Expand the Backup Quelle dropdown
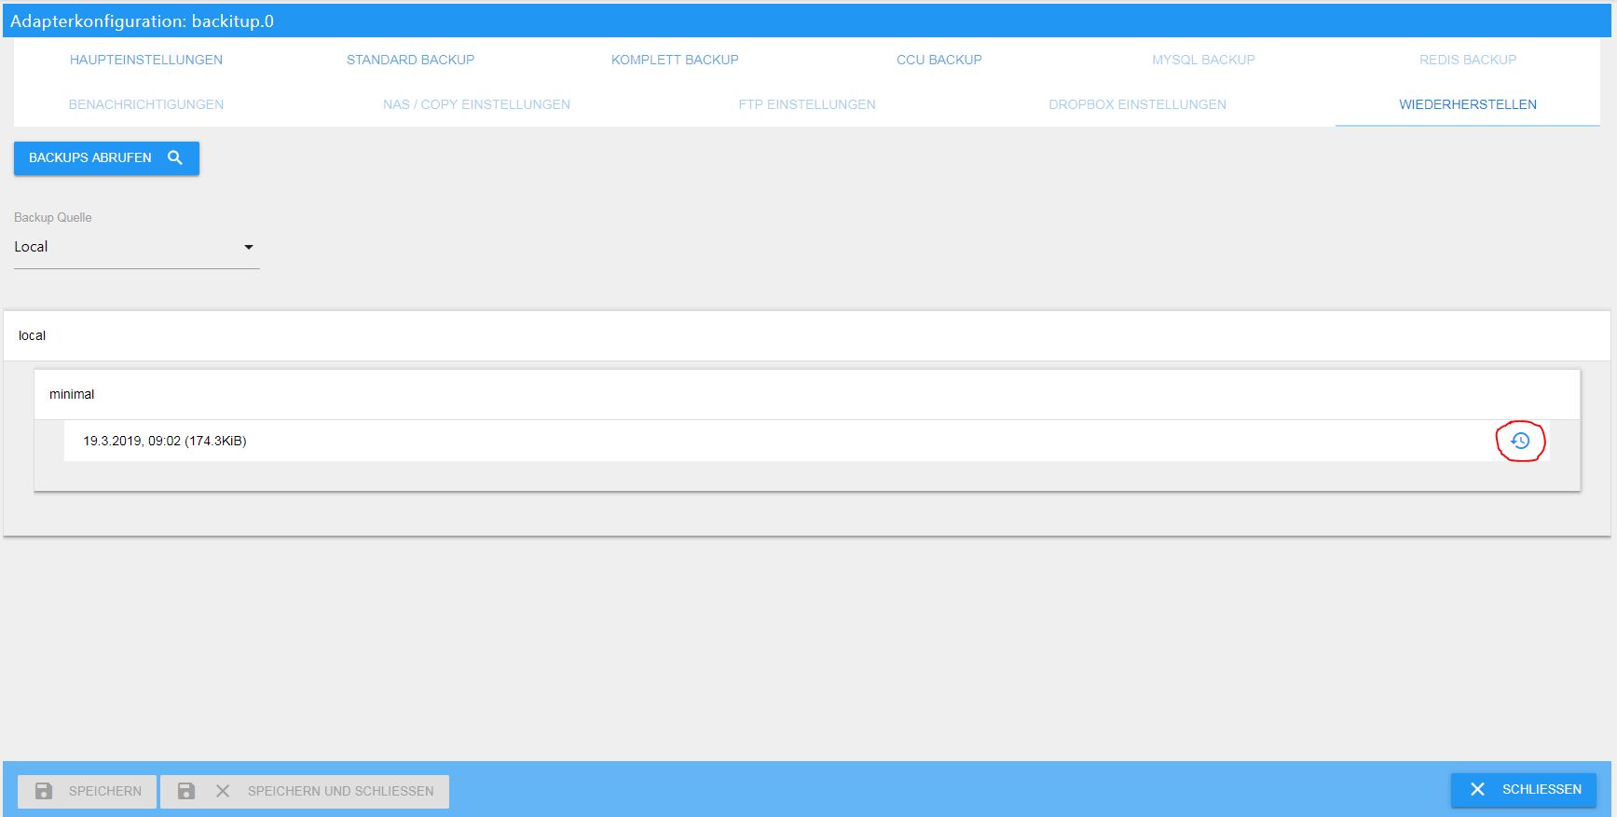Image resolution: width=1617 pixels, height=817 pixels. coord(136,247)
